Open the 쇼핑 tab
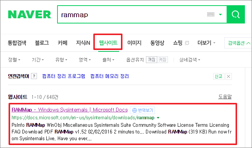 pyautogui.click(x=178, y=43)
